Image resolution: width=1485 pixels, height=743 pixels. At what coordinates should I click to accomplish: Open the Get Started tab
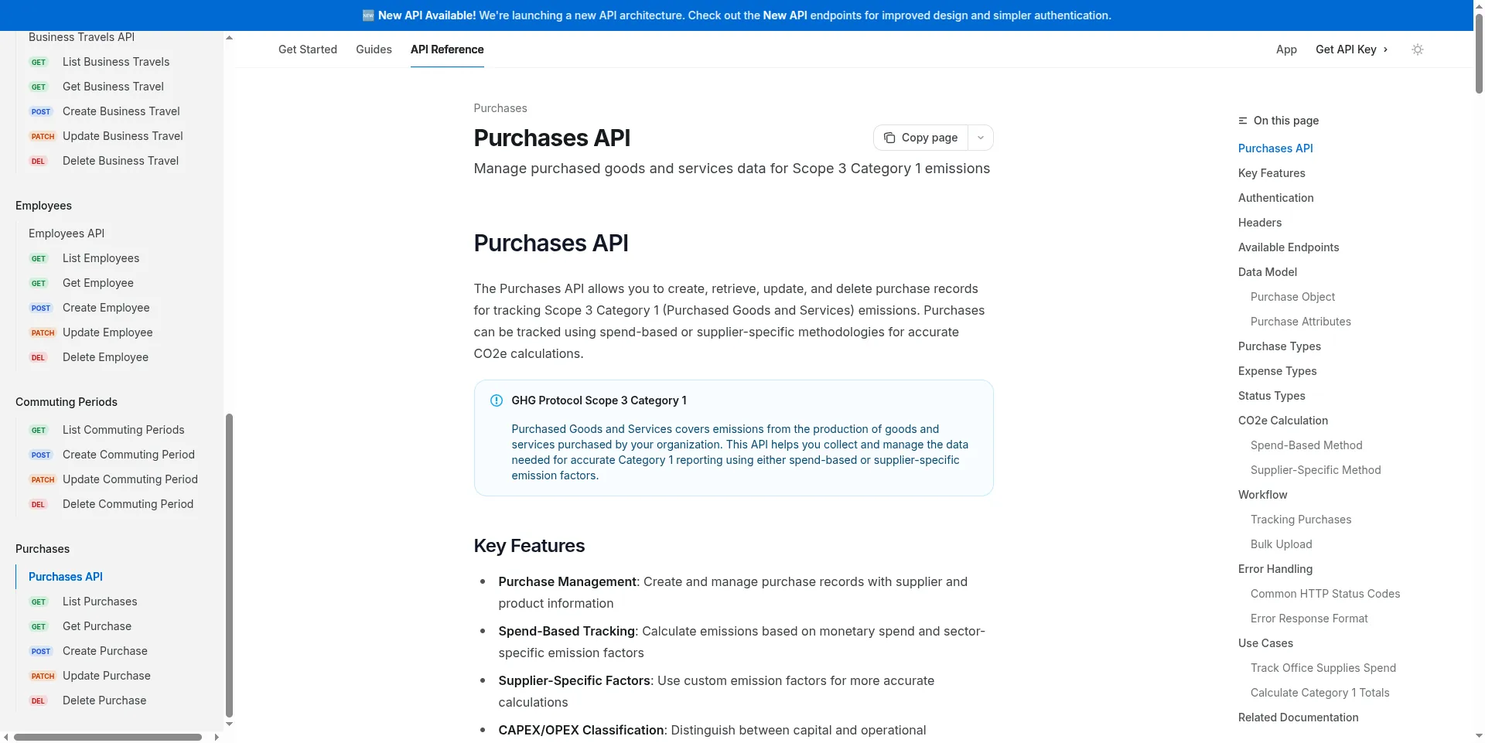tap(307, 49)
